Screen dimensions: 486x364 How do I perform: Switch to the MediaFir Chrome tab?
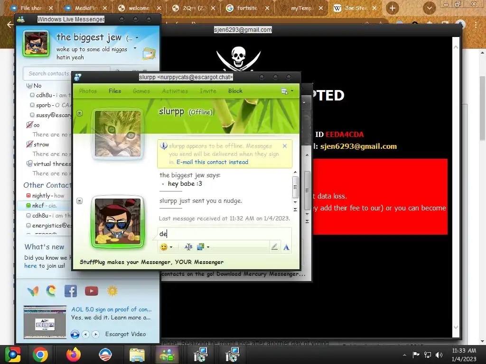(85, 8)
